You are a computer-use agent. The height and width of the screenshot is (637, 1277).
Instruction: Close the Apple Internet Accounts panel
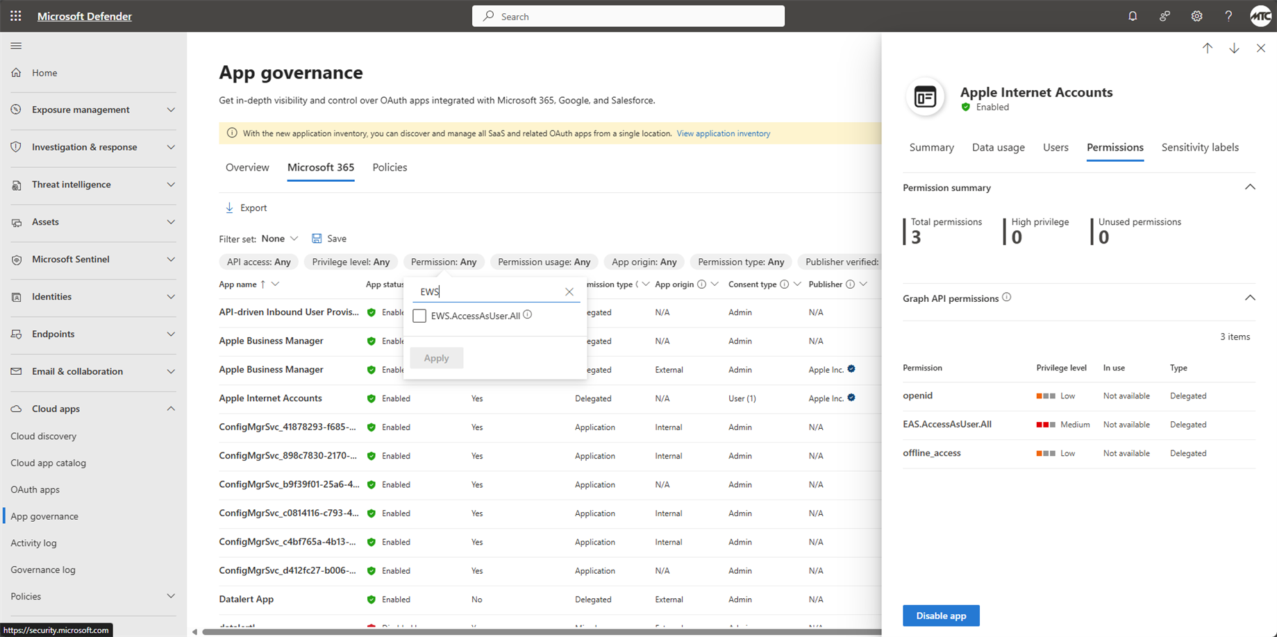(x=1260, y=48)
